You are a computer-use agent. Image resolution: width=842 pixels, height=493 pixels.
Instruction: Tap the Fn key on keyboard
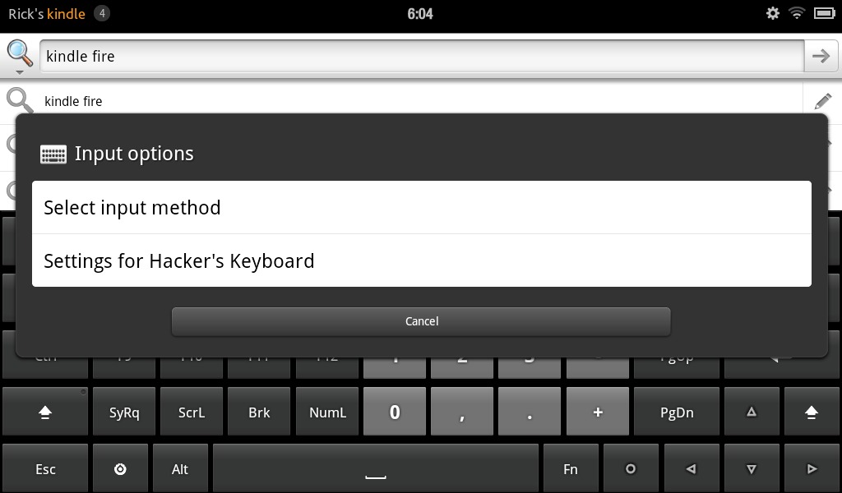571,469
